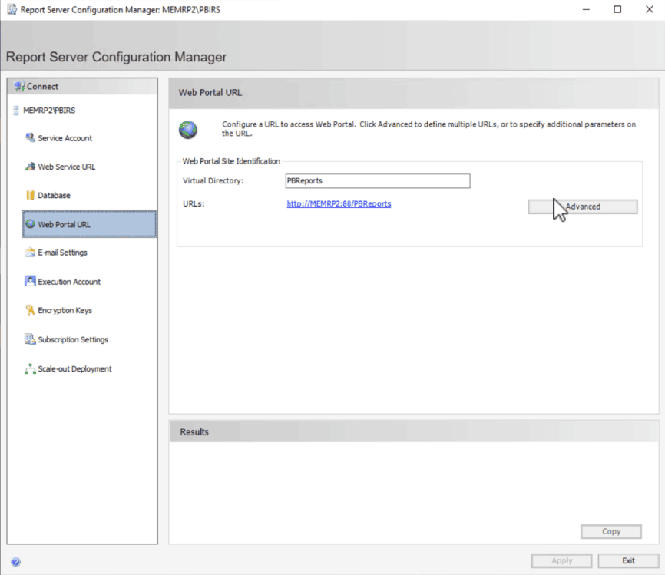This screenshot has height=575, width=665.
Task: Click the Virtual Directory text field
Action: click(378, 181)
